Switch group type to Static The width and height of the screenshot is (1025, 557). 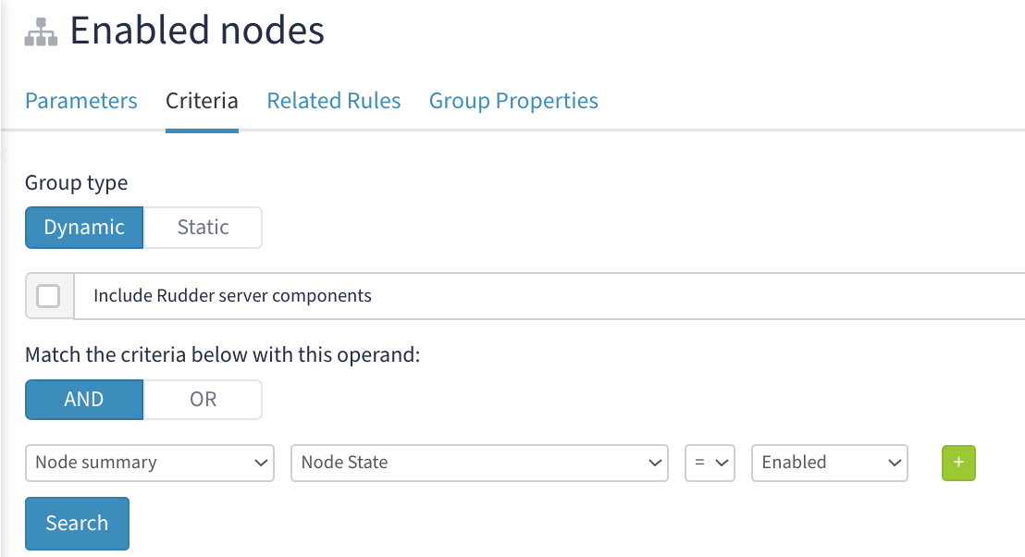click(203, 228)
